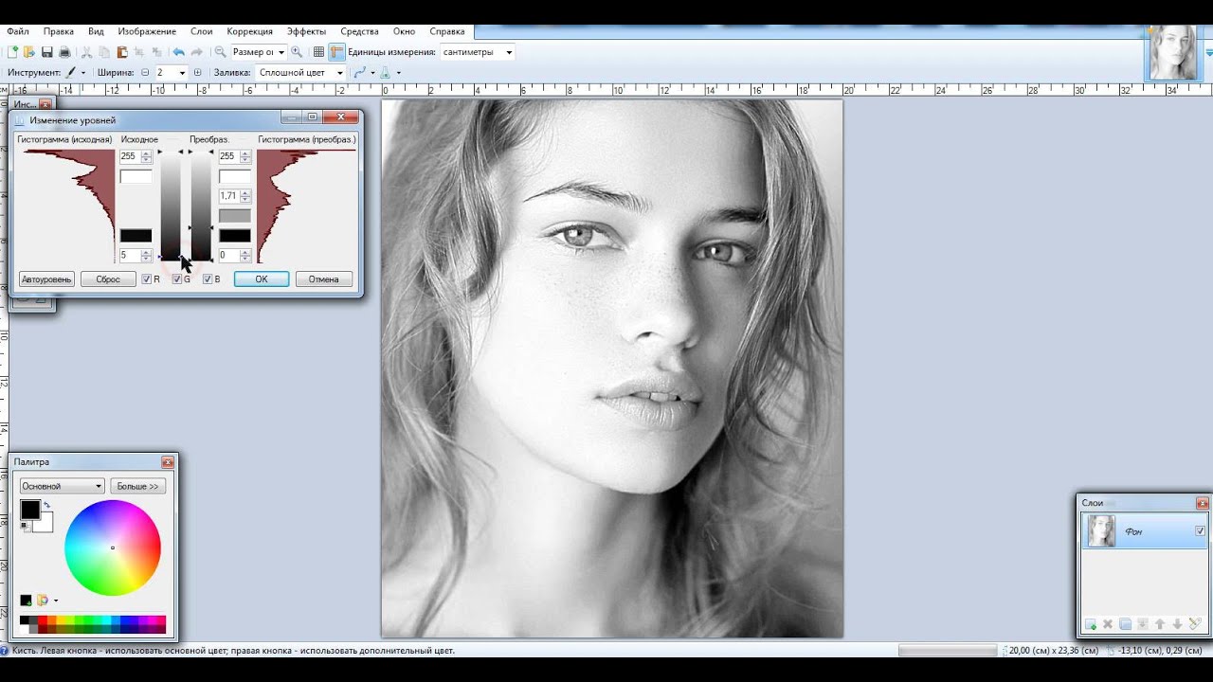This screenshot has height=682, width=1213.
Task: Open the Правка menu
Action: [x=59, y=31]
